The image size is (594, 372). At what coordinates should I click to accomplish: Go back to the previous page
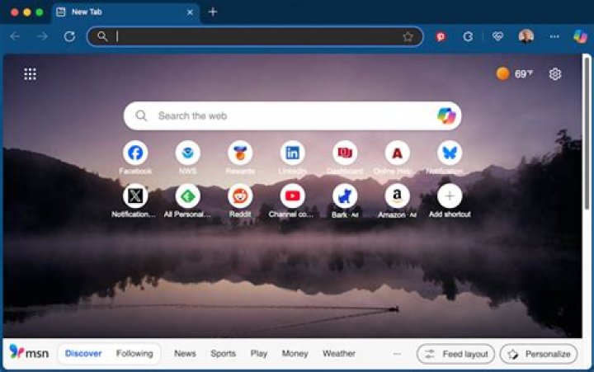coord(15,36)
